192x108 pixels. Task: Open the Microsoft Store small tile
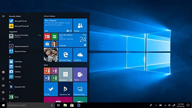47,44
